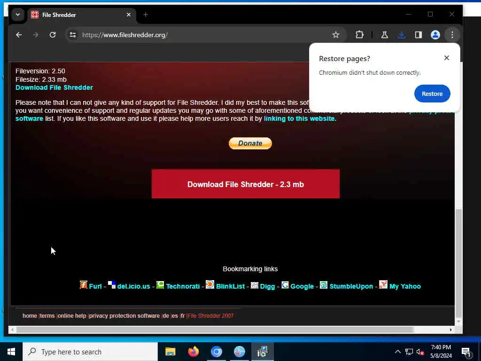Screen dimensions: 481x361
Task: Click the vertical scrollbar down arrow
Action: tap(458, 322)
